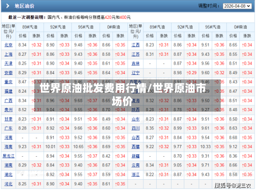Viewport: 256px width, 191px height.
Task: Open the 调整时间 date dropdown 2026-04-08
Action: pos(237,6)
